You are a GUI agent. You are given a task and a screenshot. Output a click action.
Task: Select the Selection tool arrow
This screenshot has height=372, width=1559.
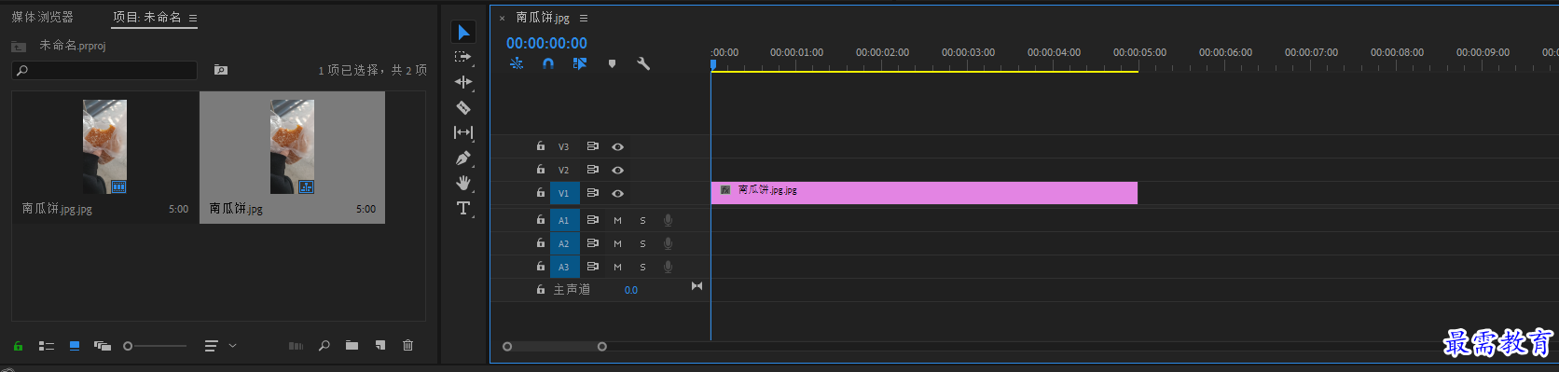[x=463, y=32]
